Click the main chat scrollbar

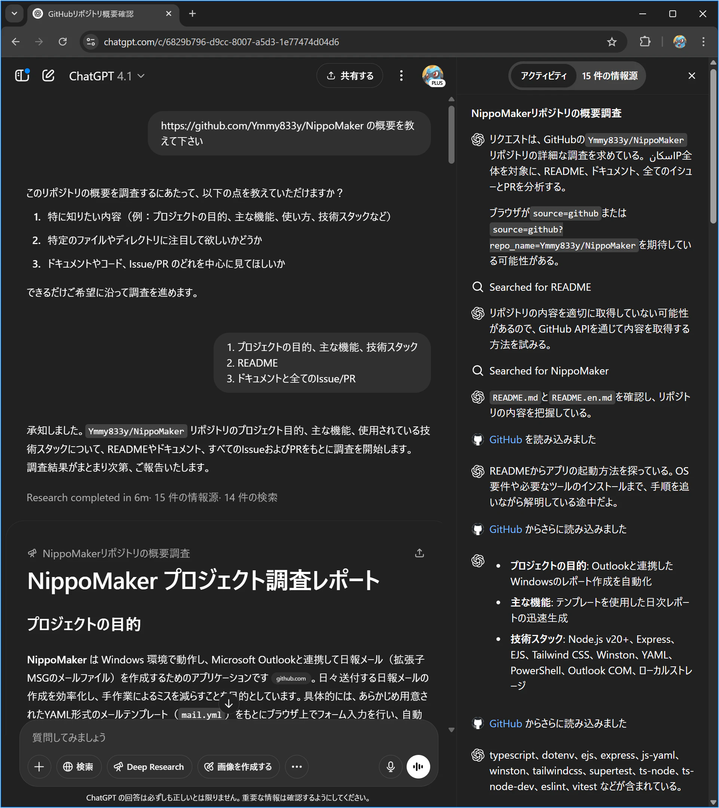(x=452, y=135)
